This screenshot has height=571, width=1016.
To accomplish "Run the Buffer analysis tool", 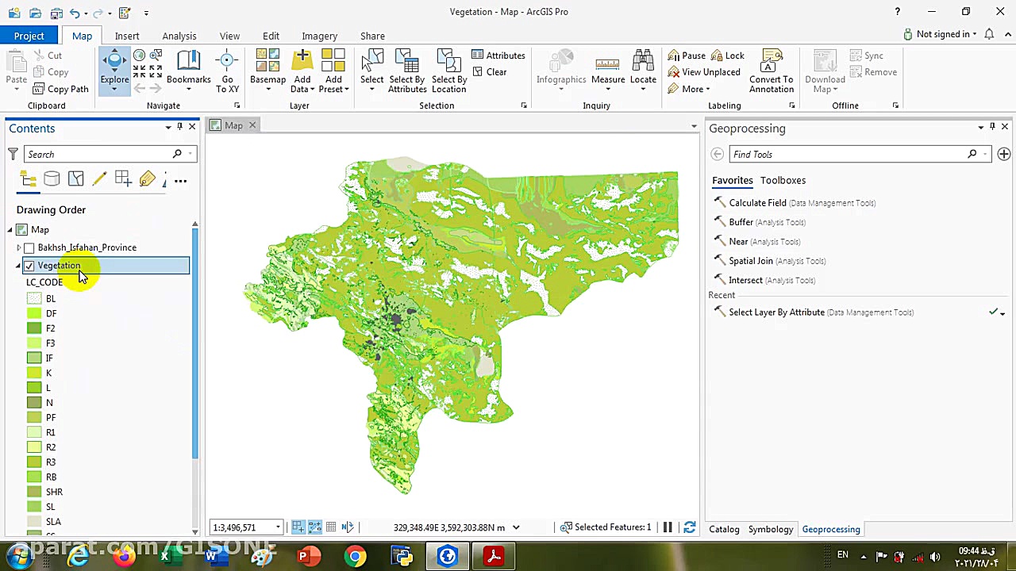I will (x=741, y=222).
